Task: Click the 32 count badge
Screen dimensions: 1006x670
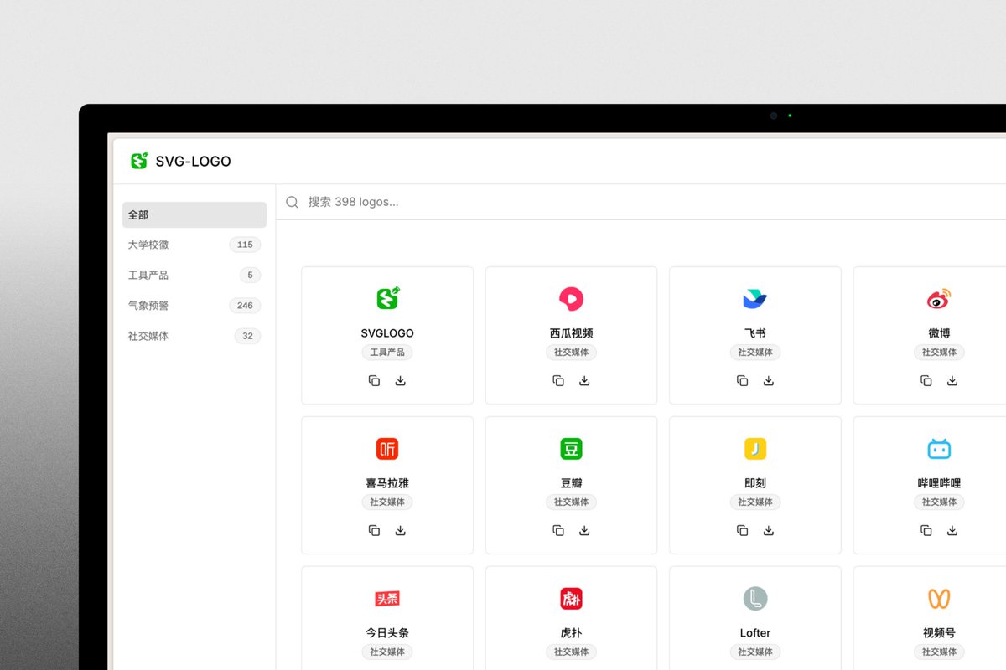Action: point(247,336)
